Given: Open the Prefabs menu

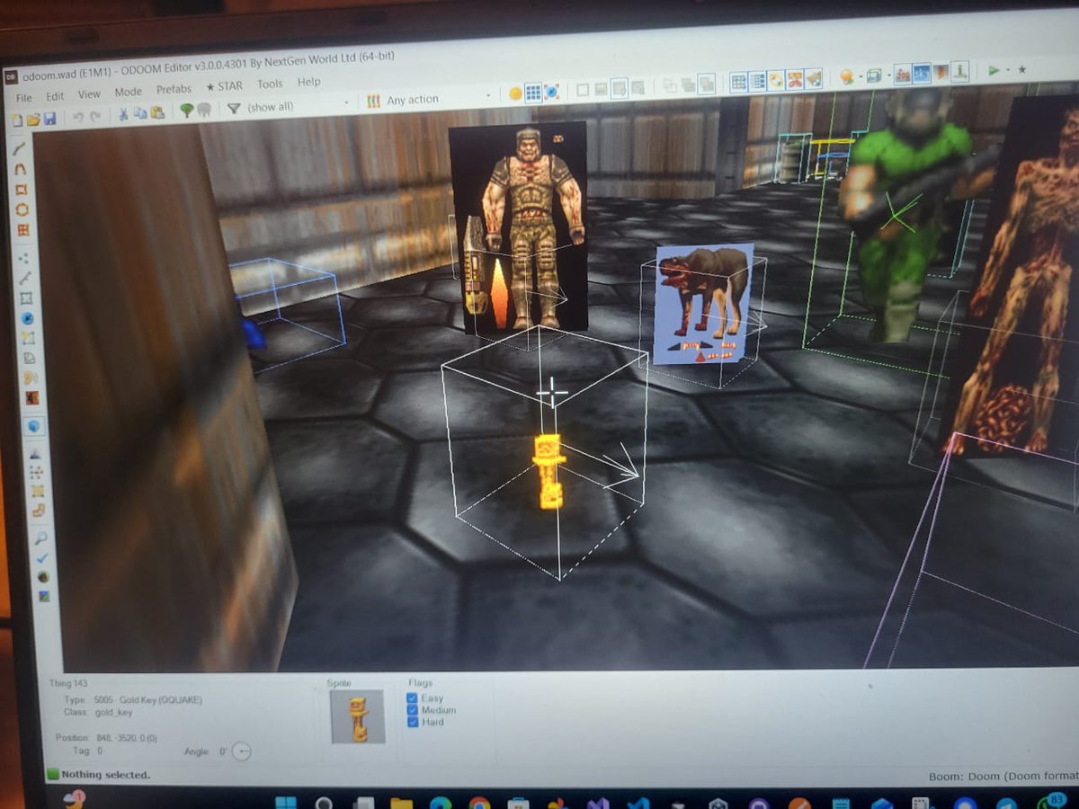Looking at the screenshot, I should pos(174,87).
